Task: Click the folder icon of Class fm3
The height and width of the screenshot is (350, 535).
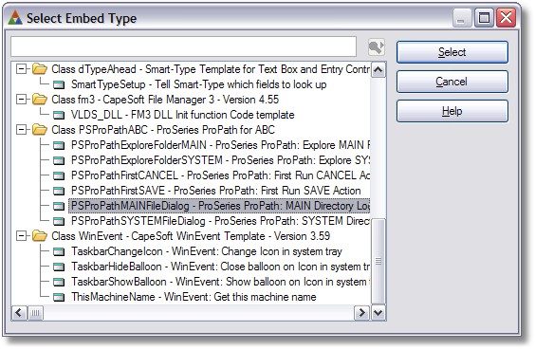Action: coord(40,100)
